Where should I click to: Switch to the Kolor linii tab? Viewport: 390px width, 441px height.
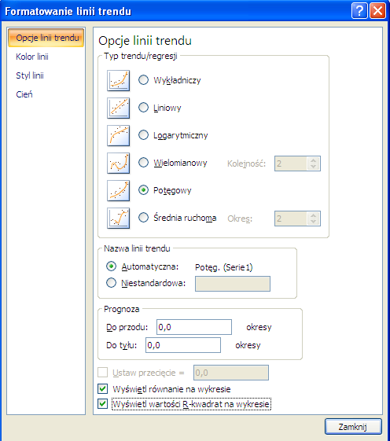tap(32, 57)
